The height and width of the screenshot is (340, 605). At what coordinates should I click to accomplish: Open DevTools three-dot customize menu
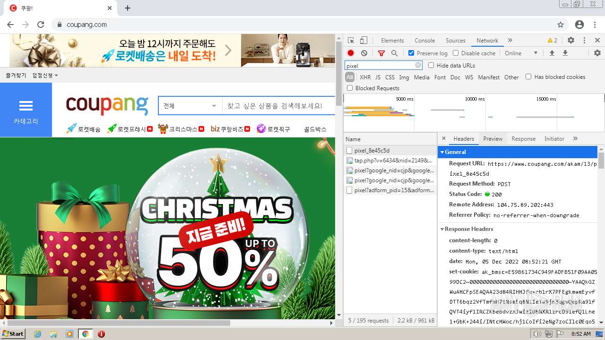pyautogui.click(x=584, y=41)
